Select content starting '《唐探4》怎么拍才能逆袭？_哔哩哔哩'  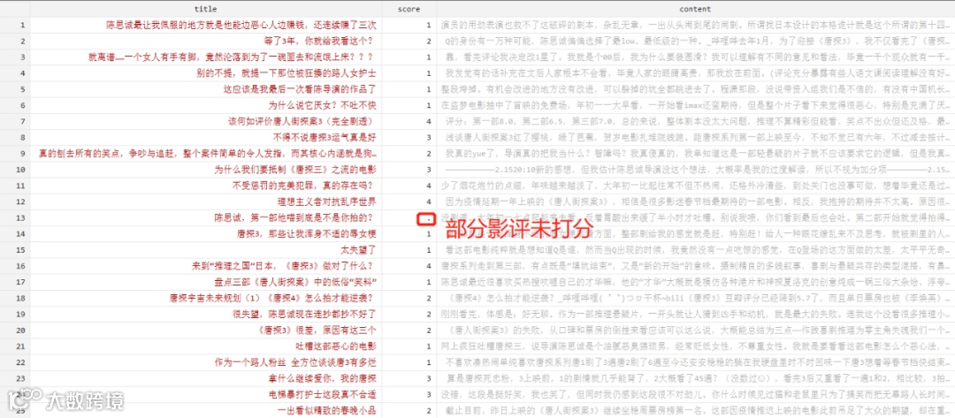pos(696,298)
